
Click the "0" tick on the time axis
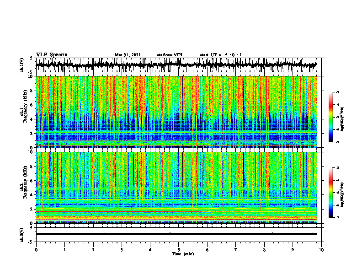tap(36, 250)
